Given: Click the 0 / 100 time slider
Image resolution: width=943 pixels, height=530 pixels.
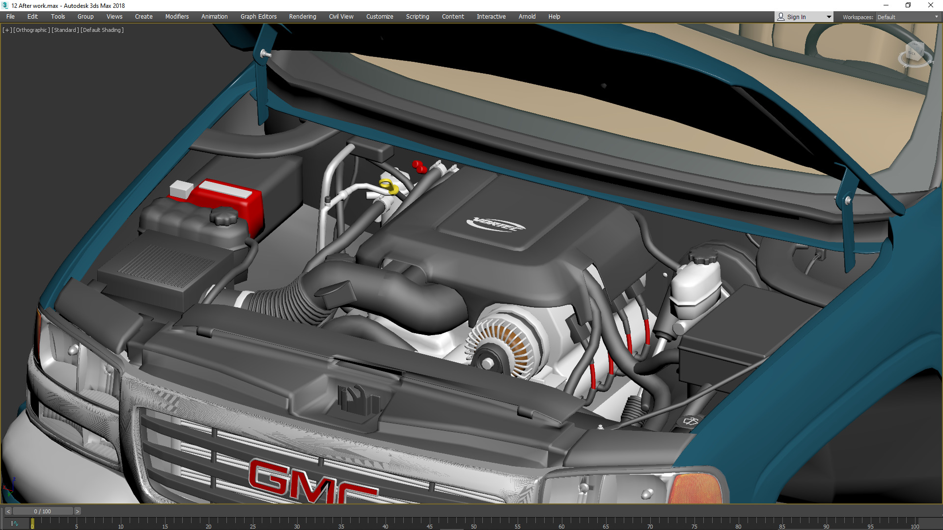Looking at the screenshot, I should click(x=42, y=511).
